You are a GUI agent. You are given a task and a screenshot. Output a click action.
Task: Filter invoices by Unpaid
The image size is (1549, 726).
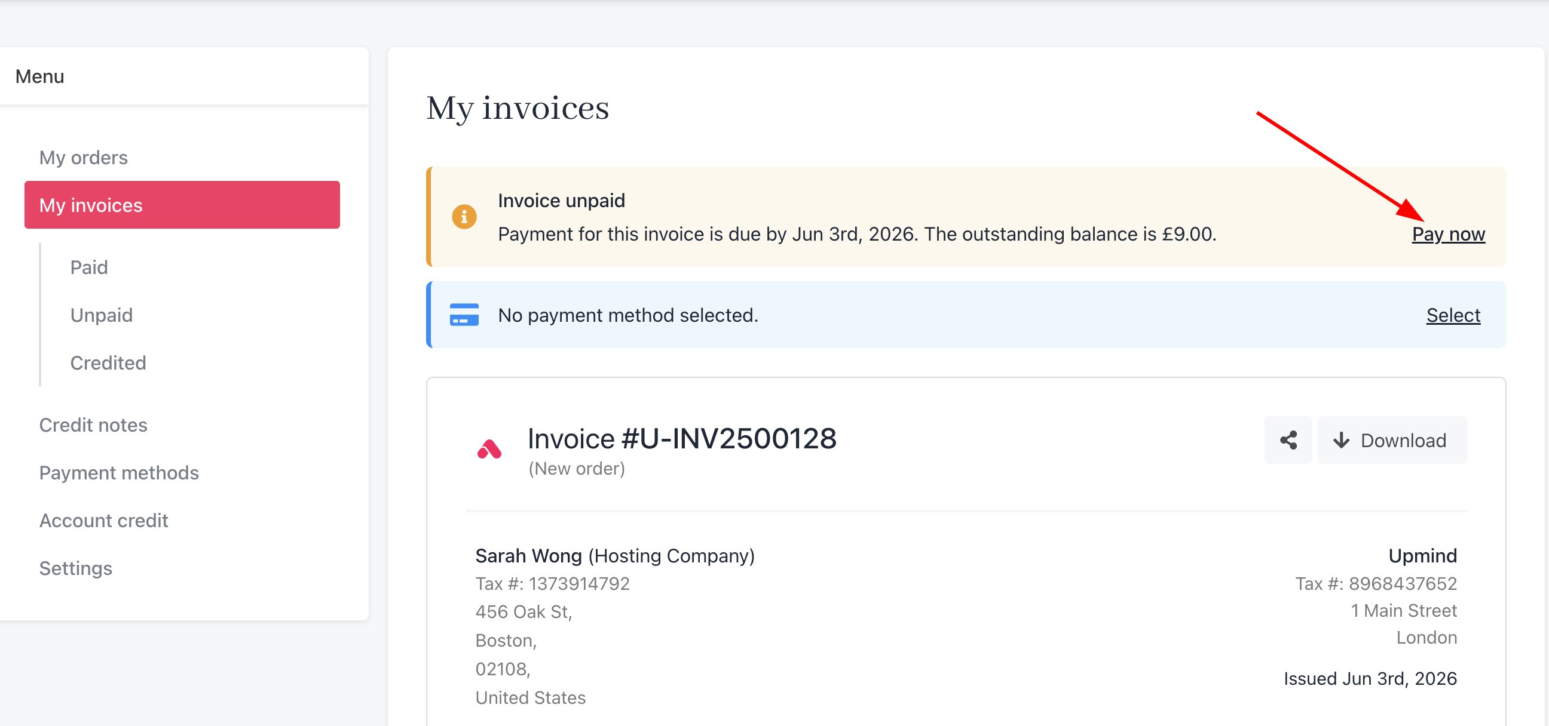pos(102,315)
